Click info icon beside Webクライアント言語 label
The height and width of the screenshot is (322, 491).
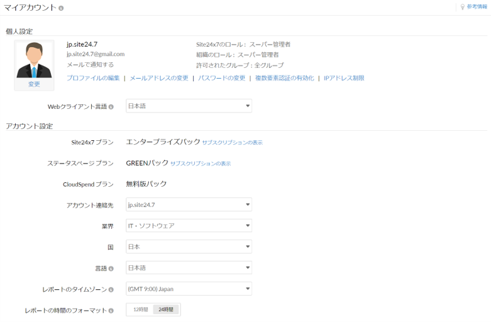[x=111, y=106]
